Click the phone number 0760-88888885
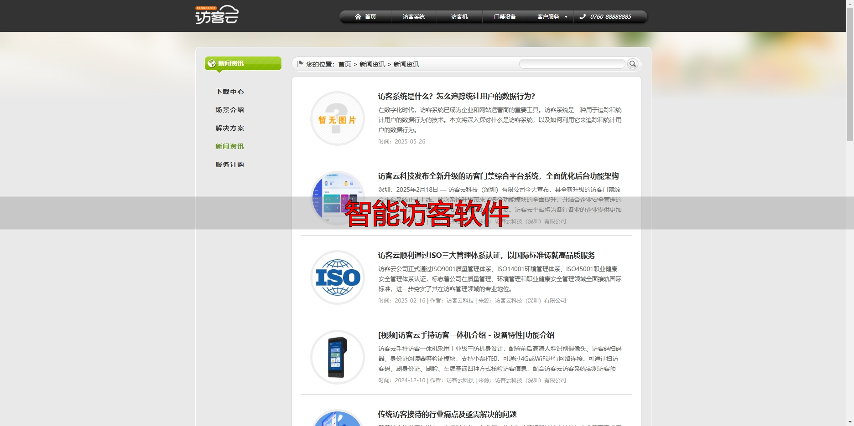 point(611,17)
